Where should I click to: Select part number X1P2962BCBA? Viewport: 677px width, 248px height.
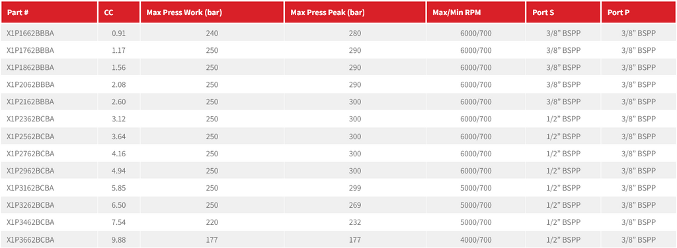coord(30,170)
